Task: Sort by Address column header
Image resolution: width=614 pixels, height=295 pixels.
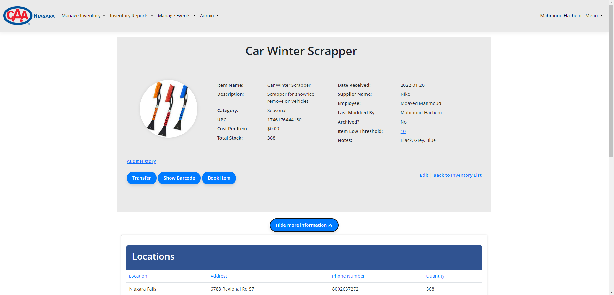Action: [x=219, y=276]
